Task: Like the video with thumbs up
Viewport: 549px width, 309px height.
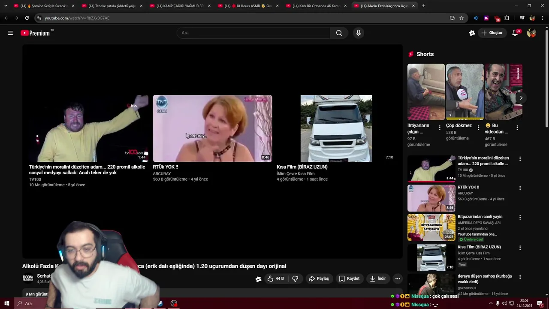Action: [x=275, y=279]
